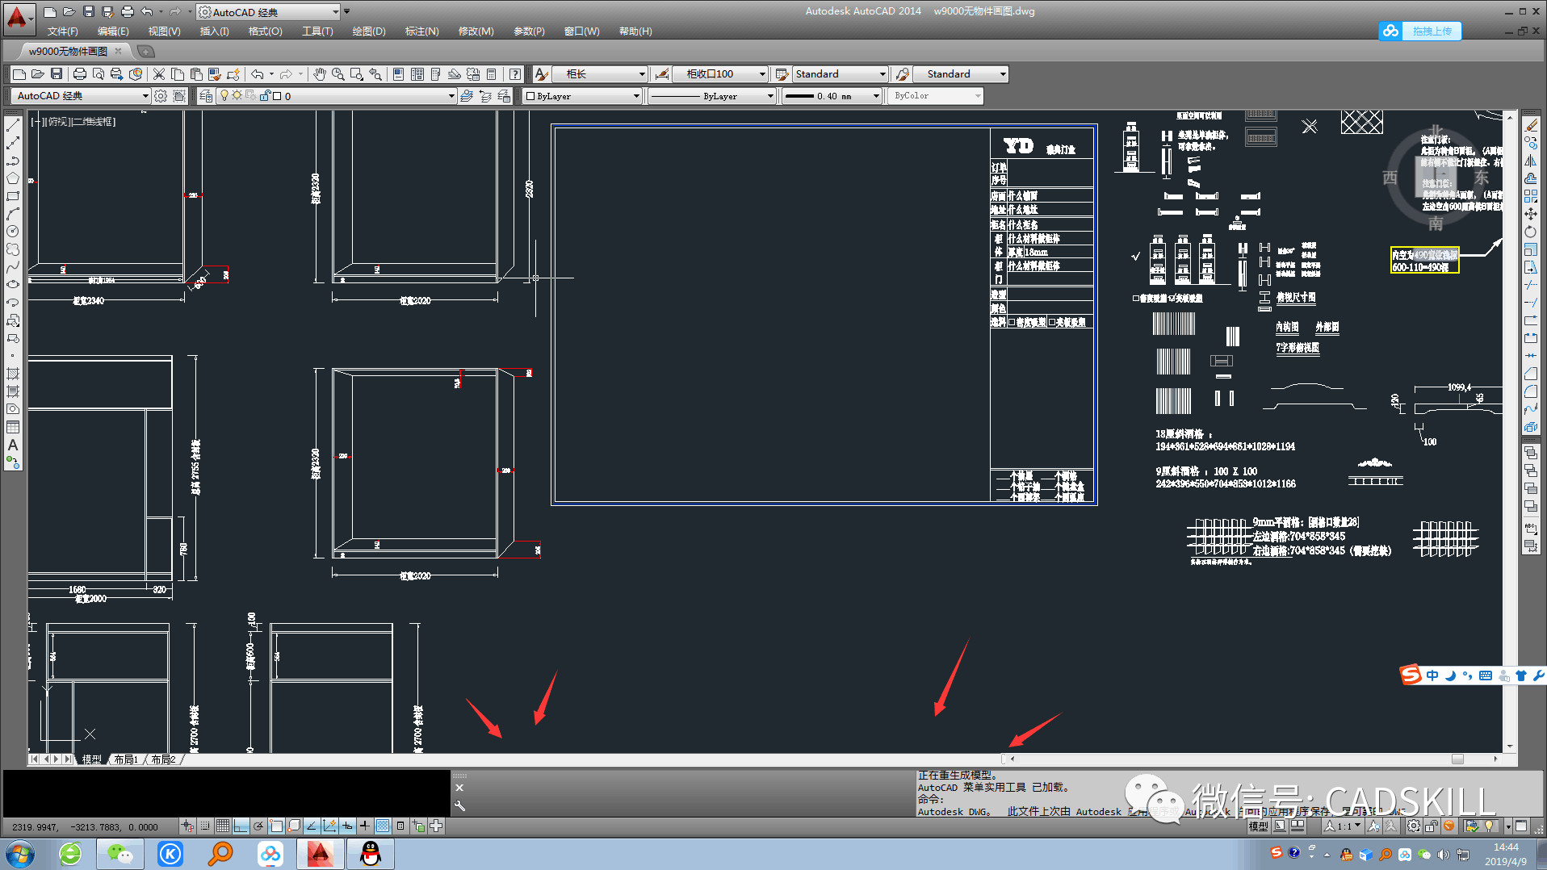Click the Help question mark icon
Viewport: 1547px width, 870px height.
[x=514, y=74]
